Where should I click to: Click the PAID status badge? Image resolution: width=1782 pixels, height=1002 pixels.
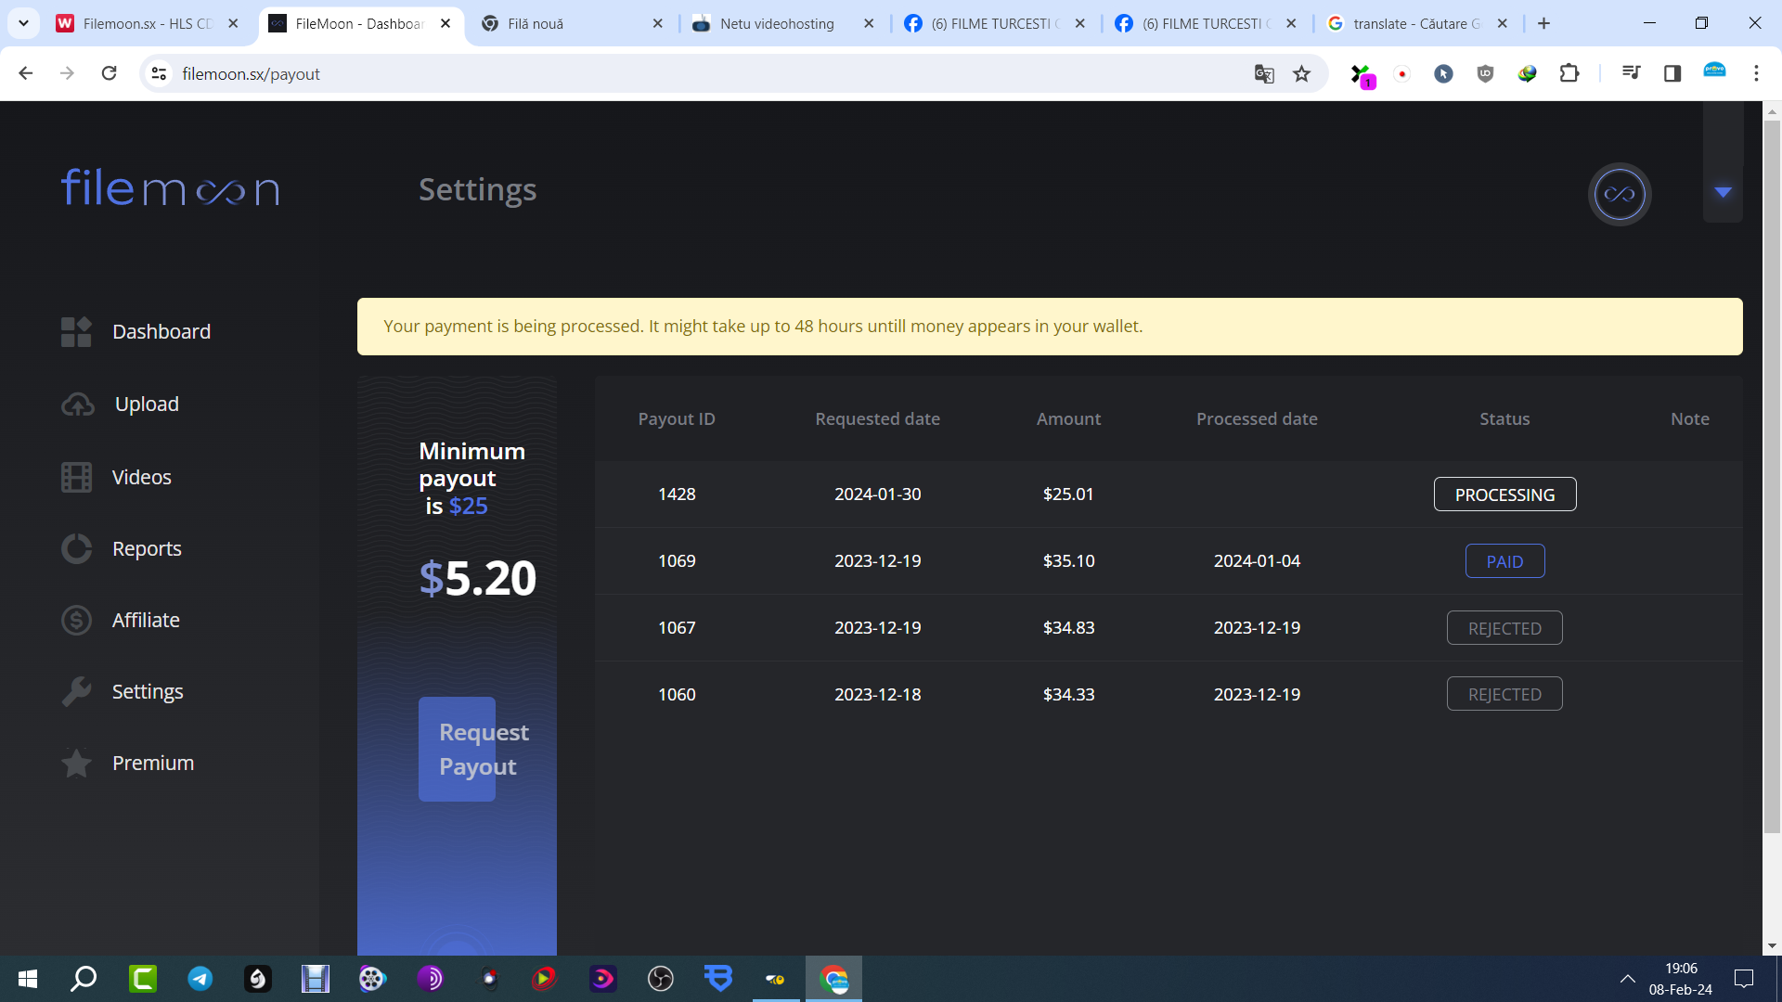coord(1504,561)
